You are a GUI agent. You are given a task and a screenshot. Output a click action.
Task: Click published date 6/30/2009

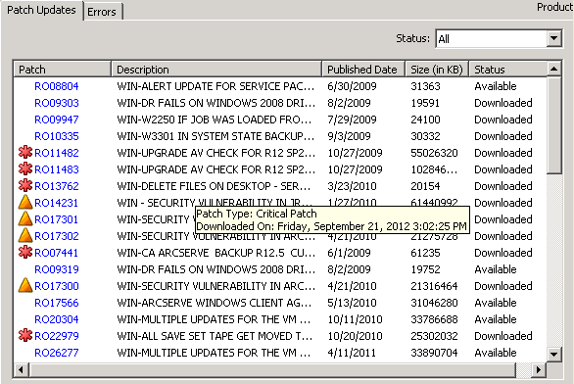352,86
